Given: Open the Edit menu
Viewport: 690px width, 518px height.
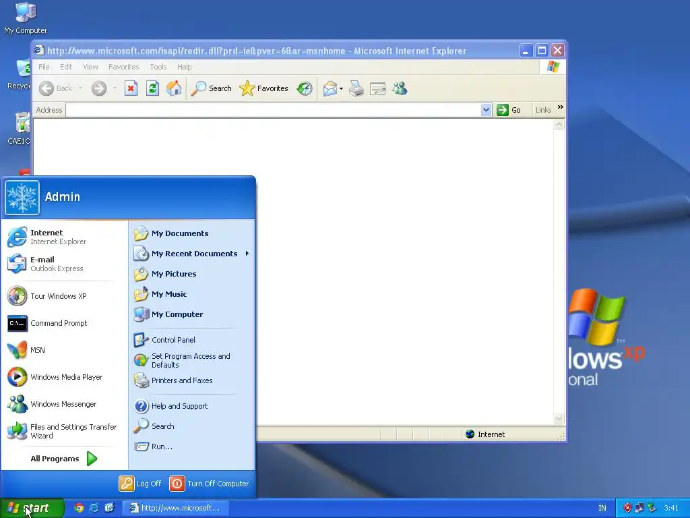Looking at the screenshot, I should click(66, 67).
